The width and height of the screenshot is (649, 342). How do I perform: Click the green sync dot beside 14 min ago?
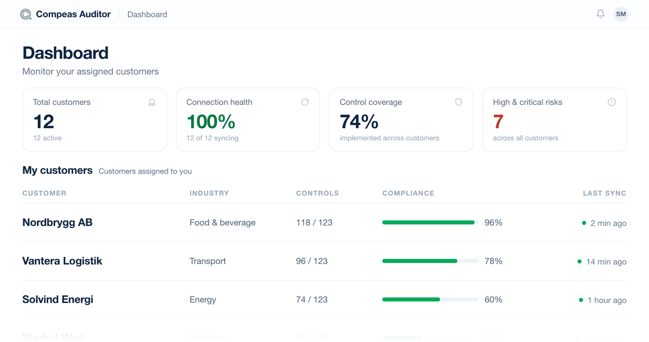click(580, 261)
